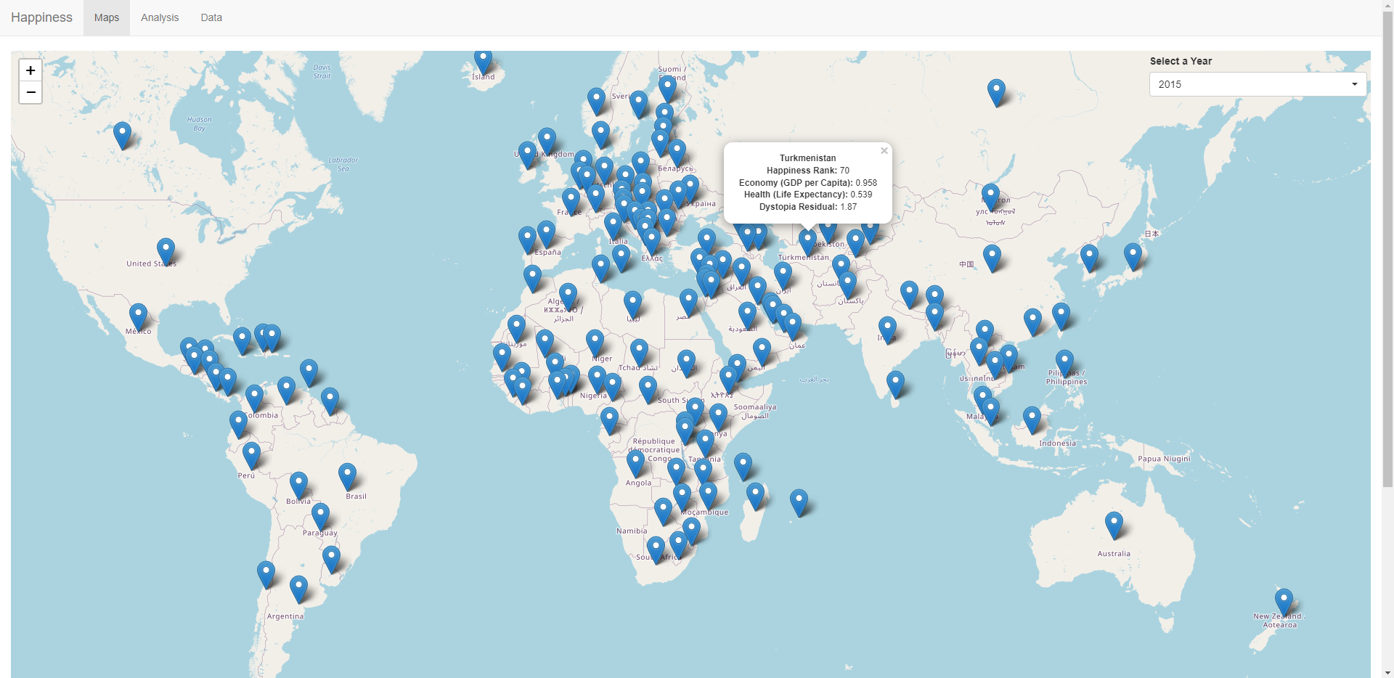Image resolution: width=1394 pixels, height=678 pixels.
Task: Click the United States map marker
Action: pyautogui.click(x=166, y=250)
